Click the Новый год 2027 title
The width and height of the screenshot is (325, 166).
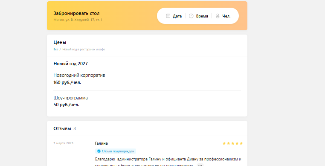pyautogui.click(x=70, y=64)
